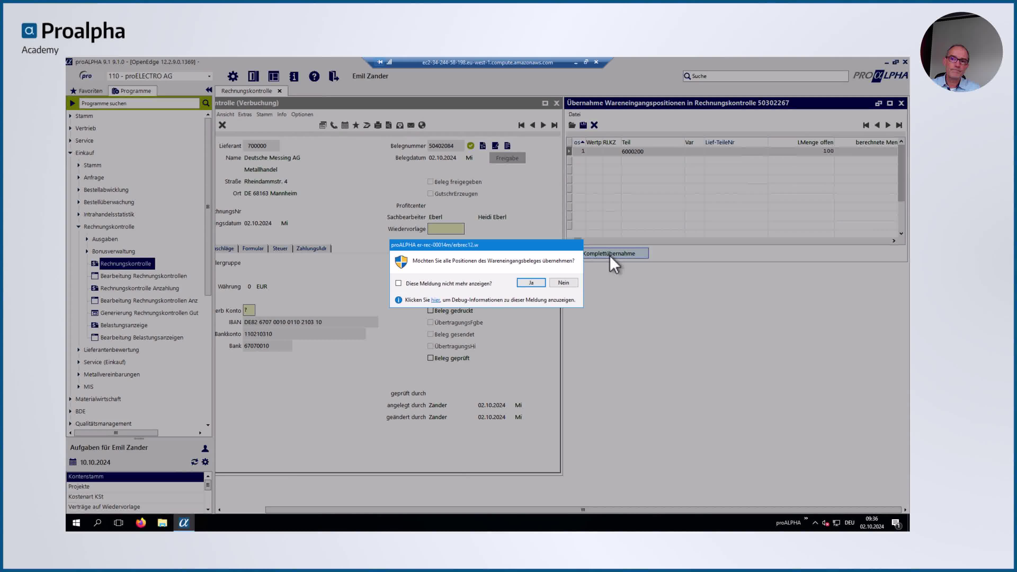Jump to last record in Rechnungskontrolle window
The image size is (1017, 572).
(554, 125)
